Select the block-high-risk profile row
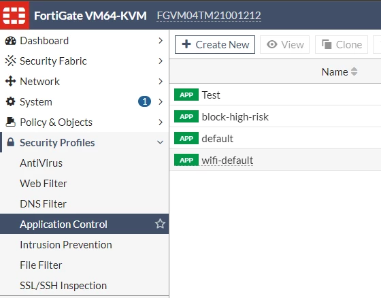The width and height of the screenshot is (381, 298). pos(275,116)
